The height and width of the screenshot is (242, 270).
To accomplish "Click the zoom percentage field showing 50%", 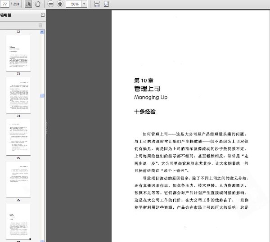I will (x=73, y=4).
